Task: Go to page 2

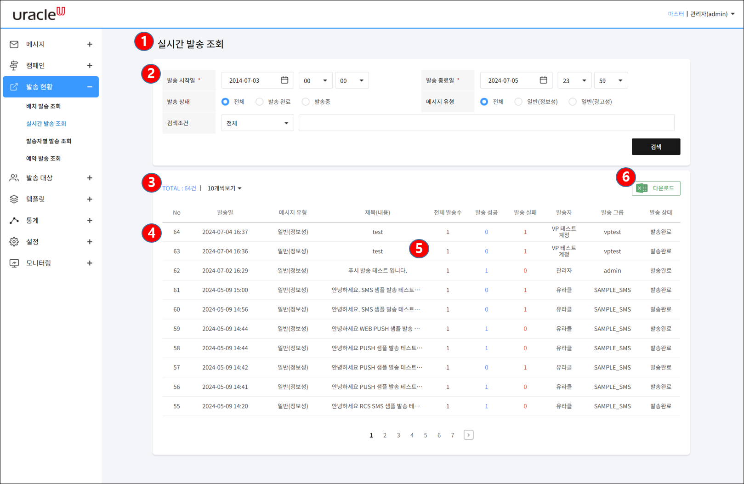Action: (385, 435)
